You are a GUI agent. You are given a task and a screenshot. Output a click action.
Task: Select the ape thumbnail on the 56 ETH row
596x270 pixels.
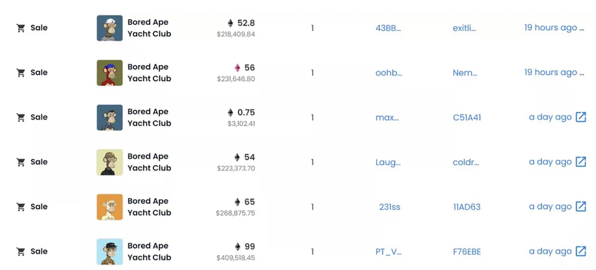(x=110, y=72)
